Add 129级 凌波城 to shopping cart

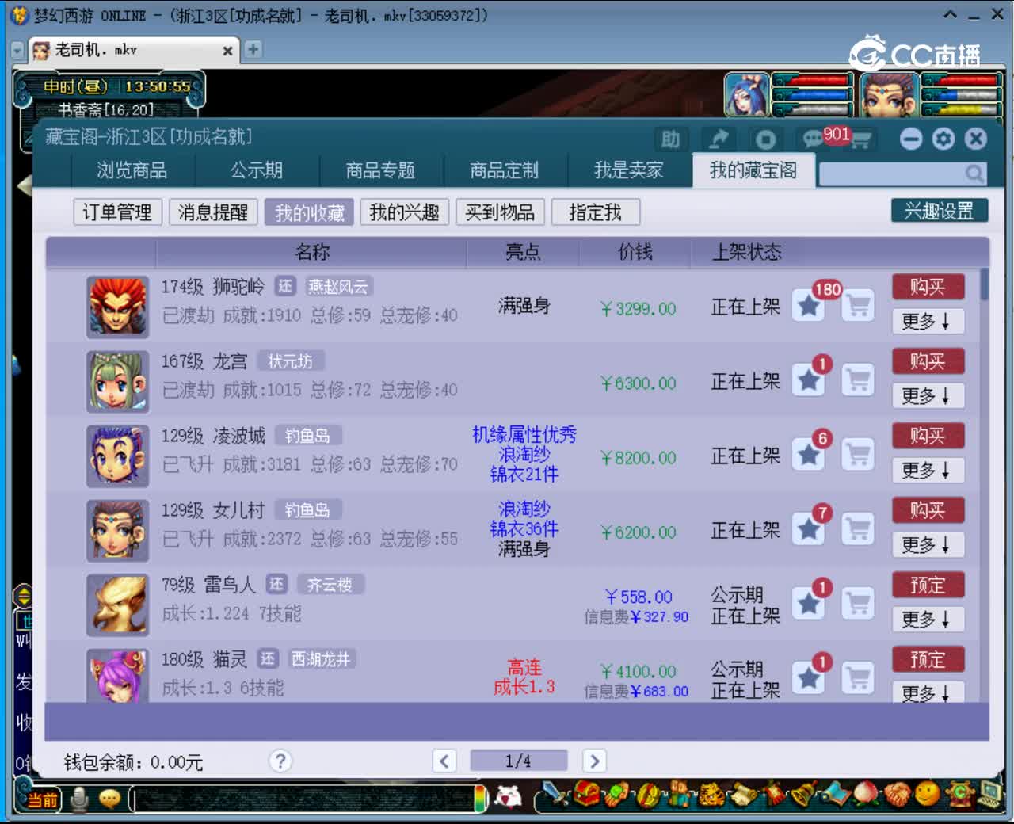tap(858, 455)
